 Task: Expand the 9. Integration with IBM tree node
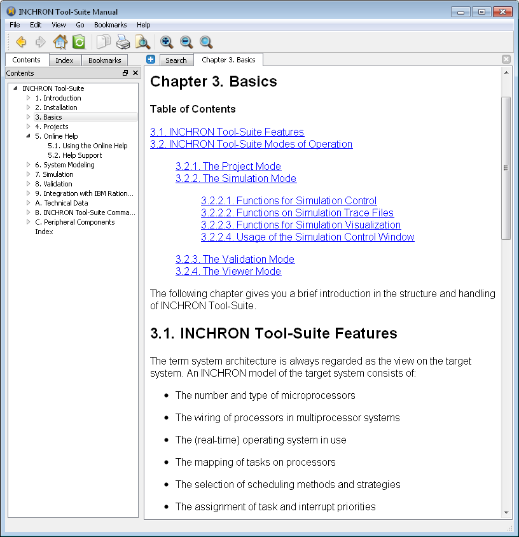coord(29,193)
